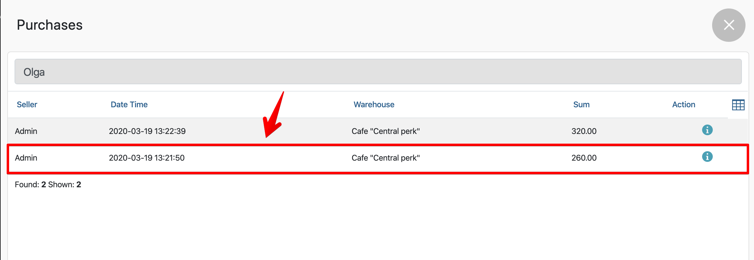The height and width of the screenshot is (260, 754).
Task: Sort purchases by Warehouse column
Action: 374,105
